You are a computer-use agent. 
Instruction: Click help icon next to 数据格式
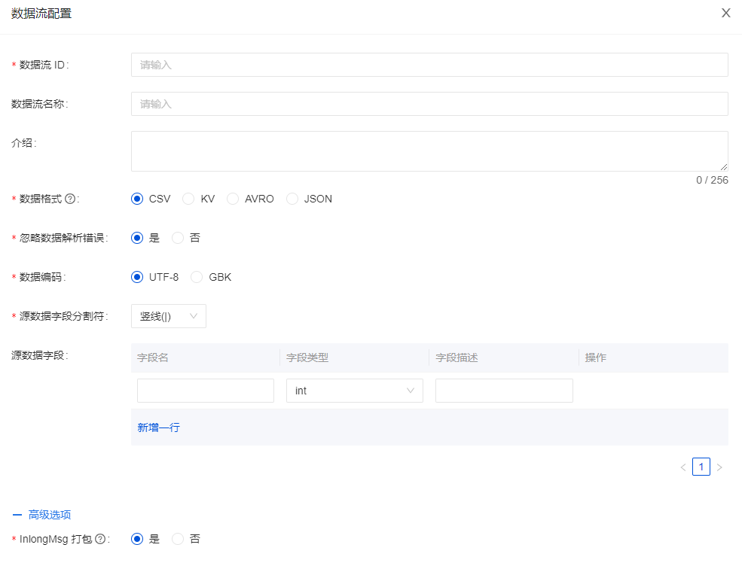(70, 199)
